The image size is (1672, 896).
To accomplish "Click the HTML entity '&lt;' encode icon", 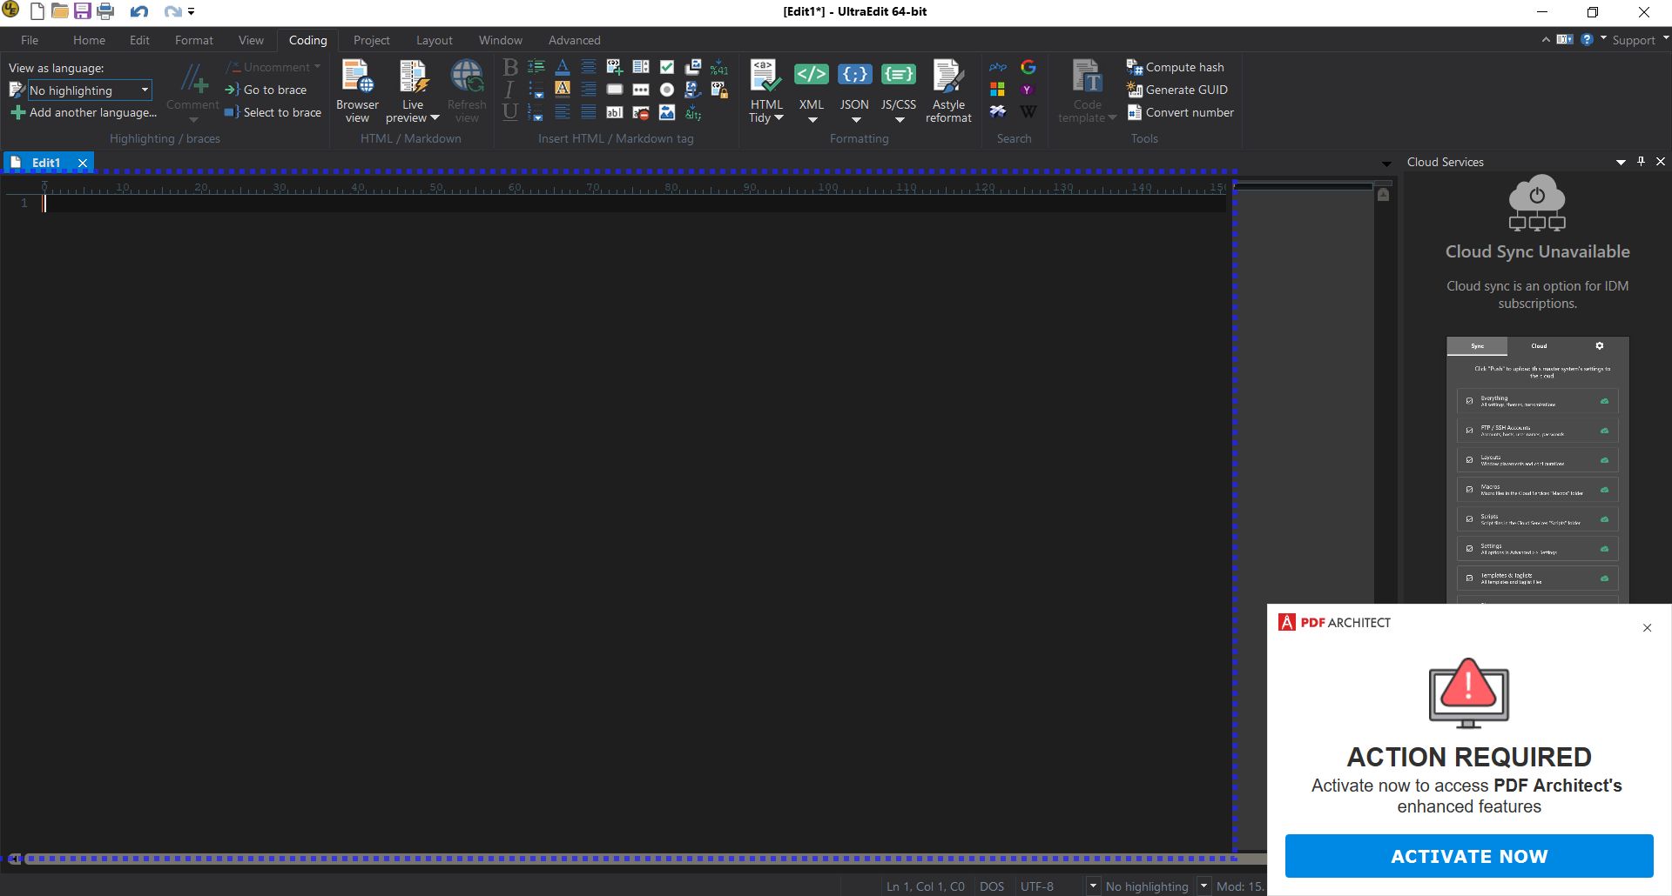I will [x=693, y=112].
